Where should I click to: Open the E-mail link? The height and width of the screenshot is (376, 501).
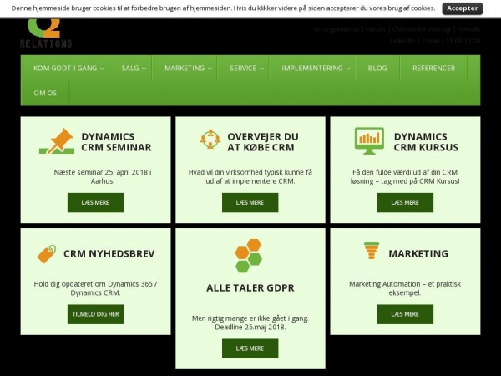pyautogui.click(x=430, y=41)
